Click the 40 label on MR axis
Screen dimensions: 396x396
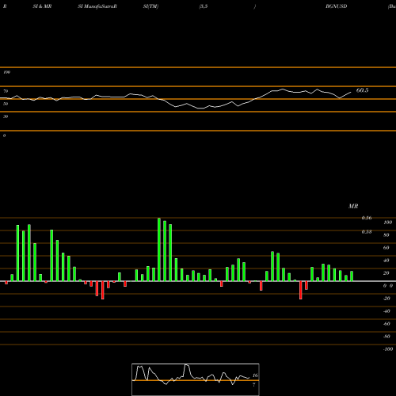pyautogui.click(x=386, y=261)
